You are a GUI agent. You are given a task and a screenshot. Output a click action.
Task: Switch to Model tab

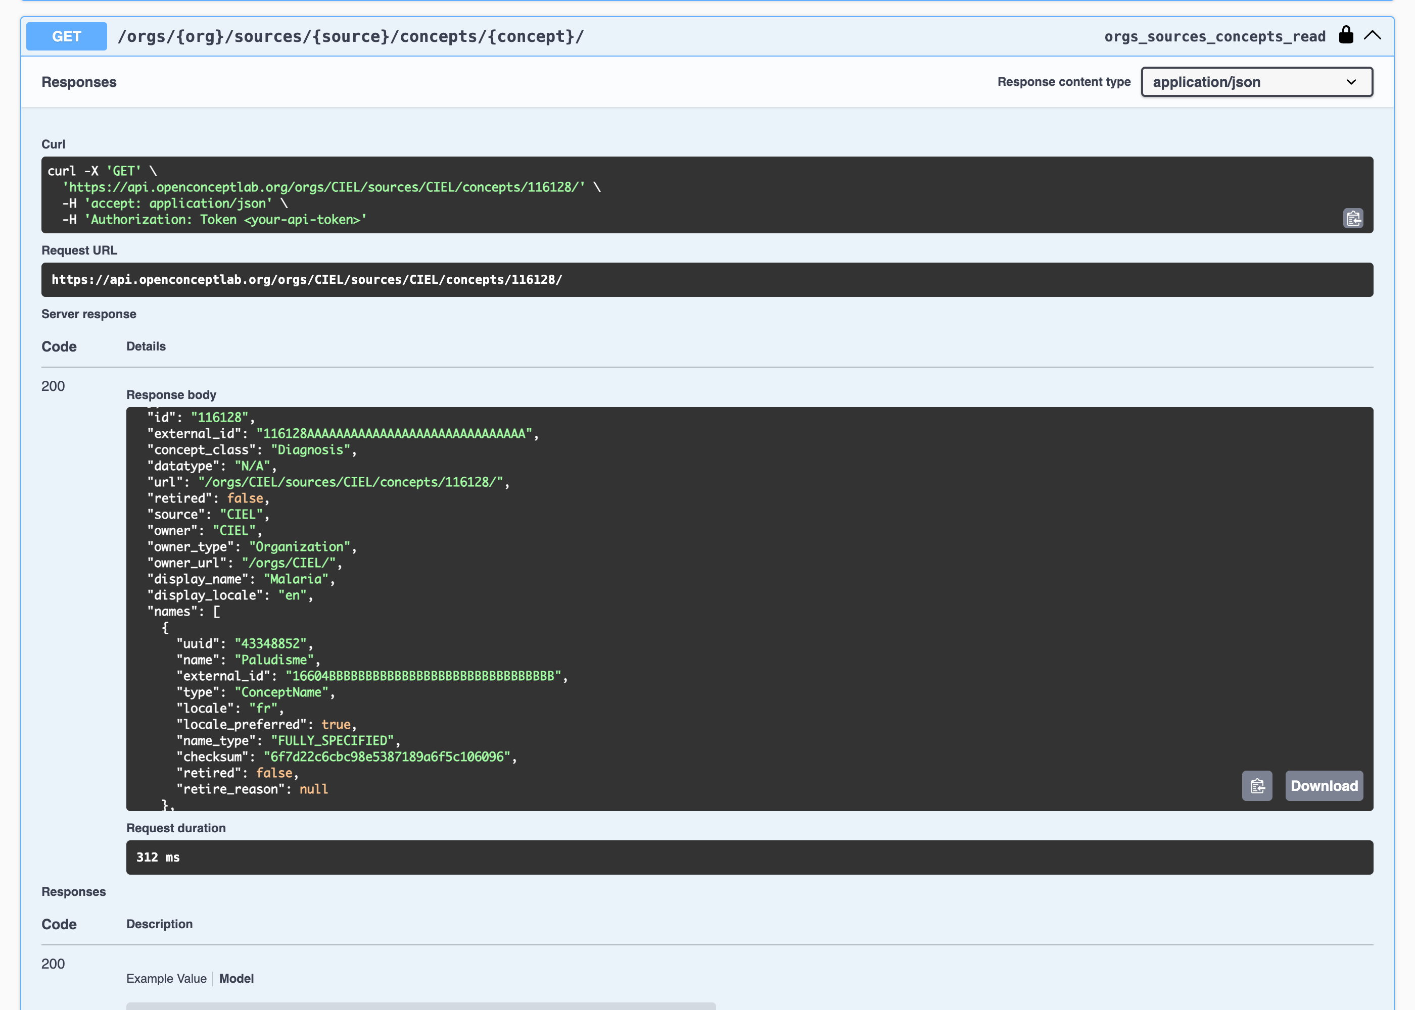point(237,978)
